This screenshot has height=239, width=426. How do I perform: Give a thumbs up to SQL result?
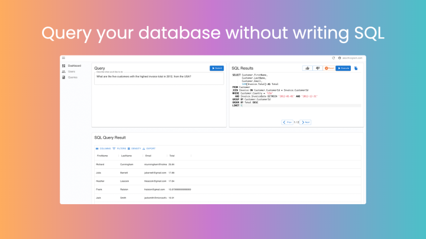(x=308, y=68)
